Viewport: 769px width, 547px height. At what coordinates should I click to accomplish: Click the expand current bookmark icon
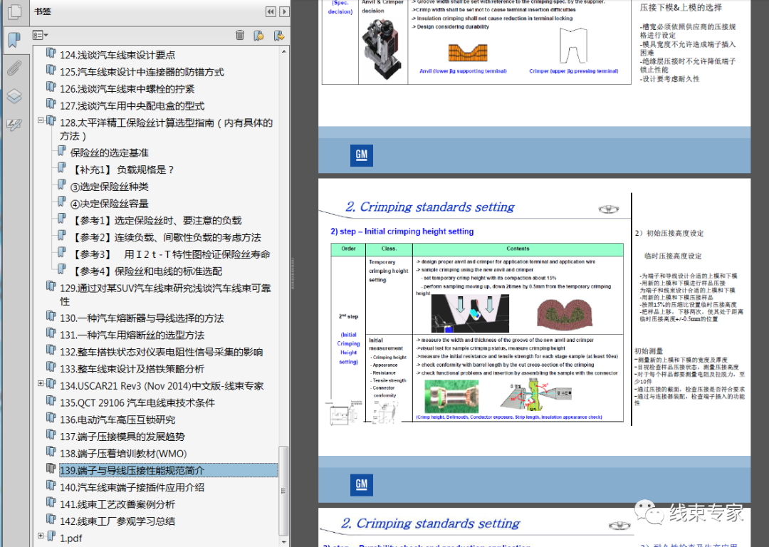click(279, 36)
